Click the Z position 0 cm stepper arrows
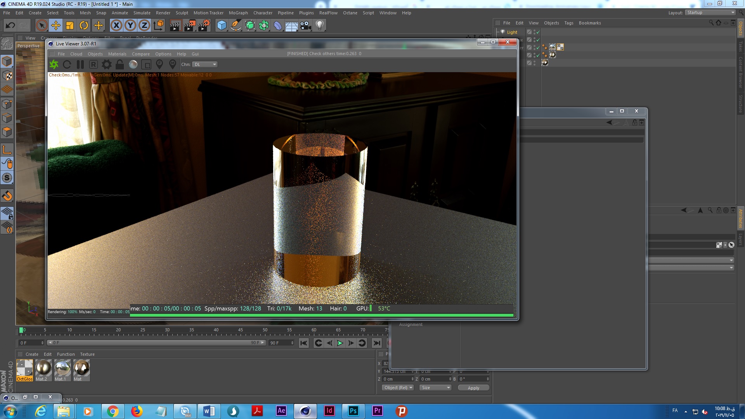 (412, 379)
